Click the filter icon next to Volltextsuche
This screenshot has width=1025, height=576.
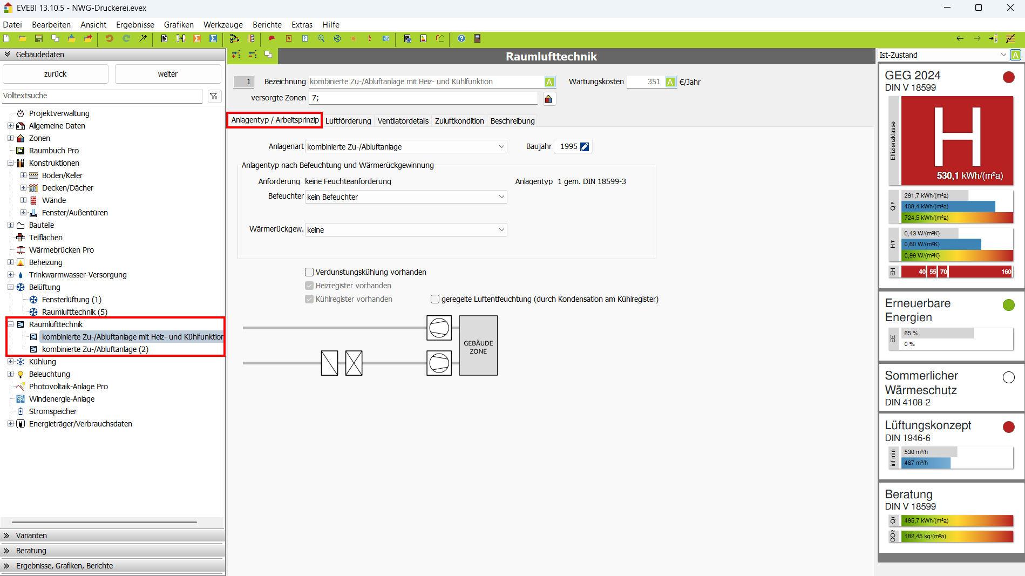[214, 96]
